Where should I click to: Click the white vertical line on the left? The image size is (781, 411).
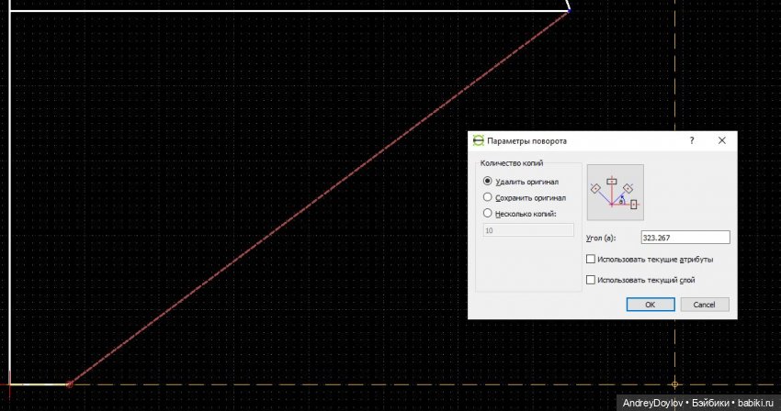click(9, 183)
